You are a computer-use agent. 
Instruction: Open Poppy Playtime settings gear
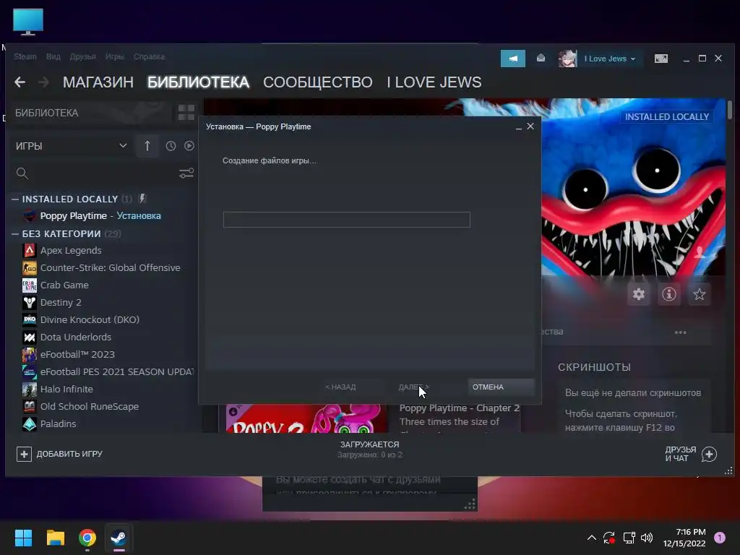(639, 295)
